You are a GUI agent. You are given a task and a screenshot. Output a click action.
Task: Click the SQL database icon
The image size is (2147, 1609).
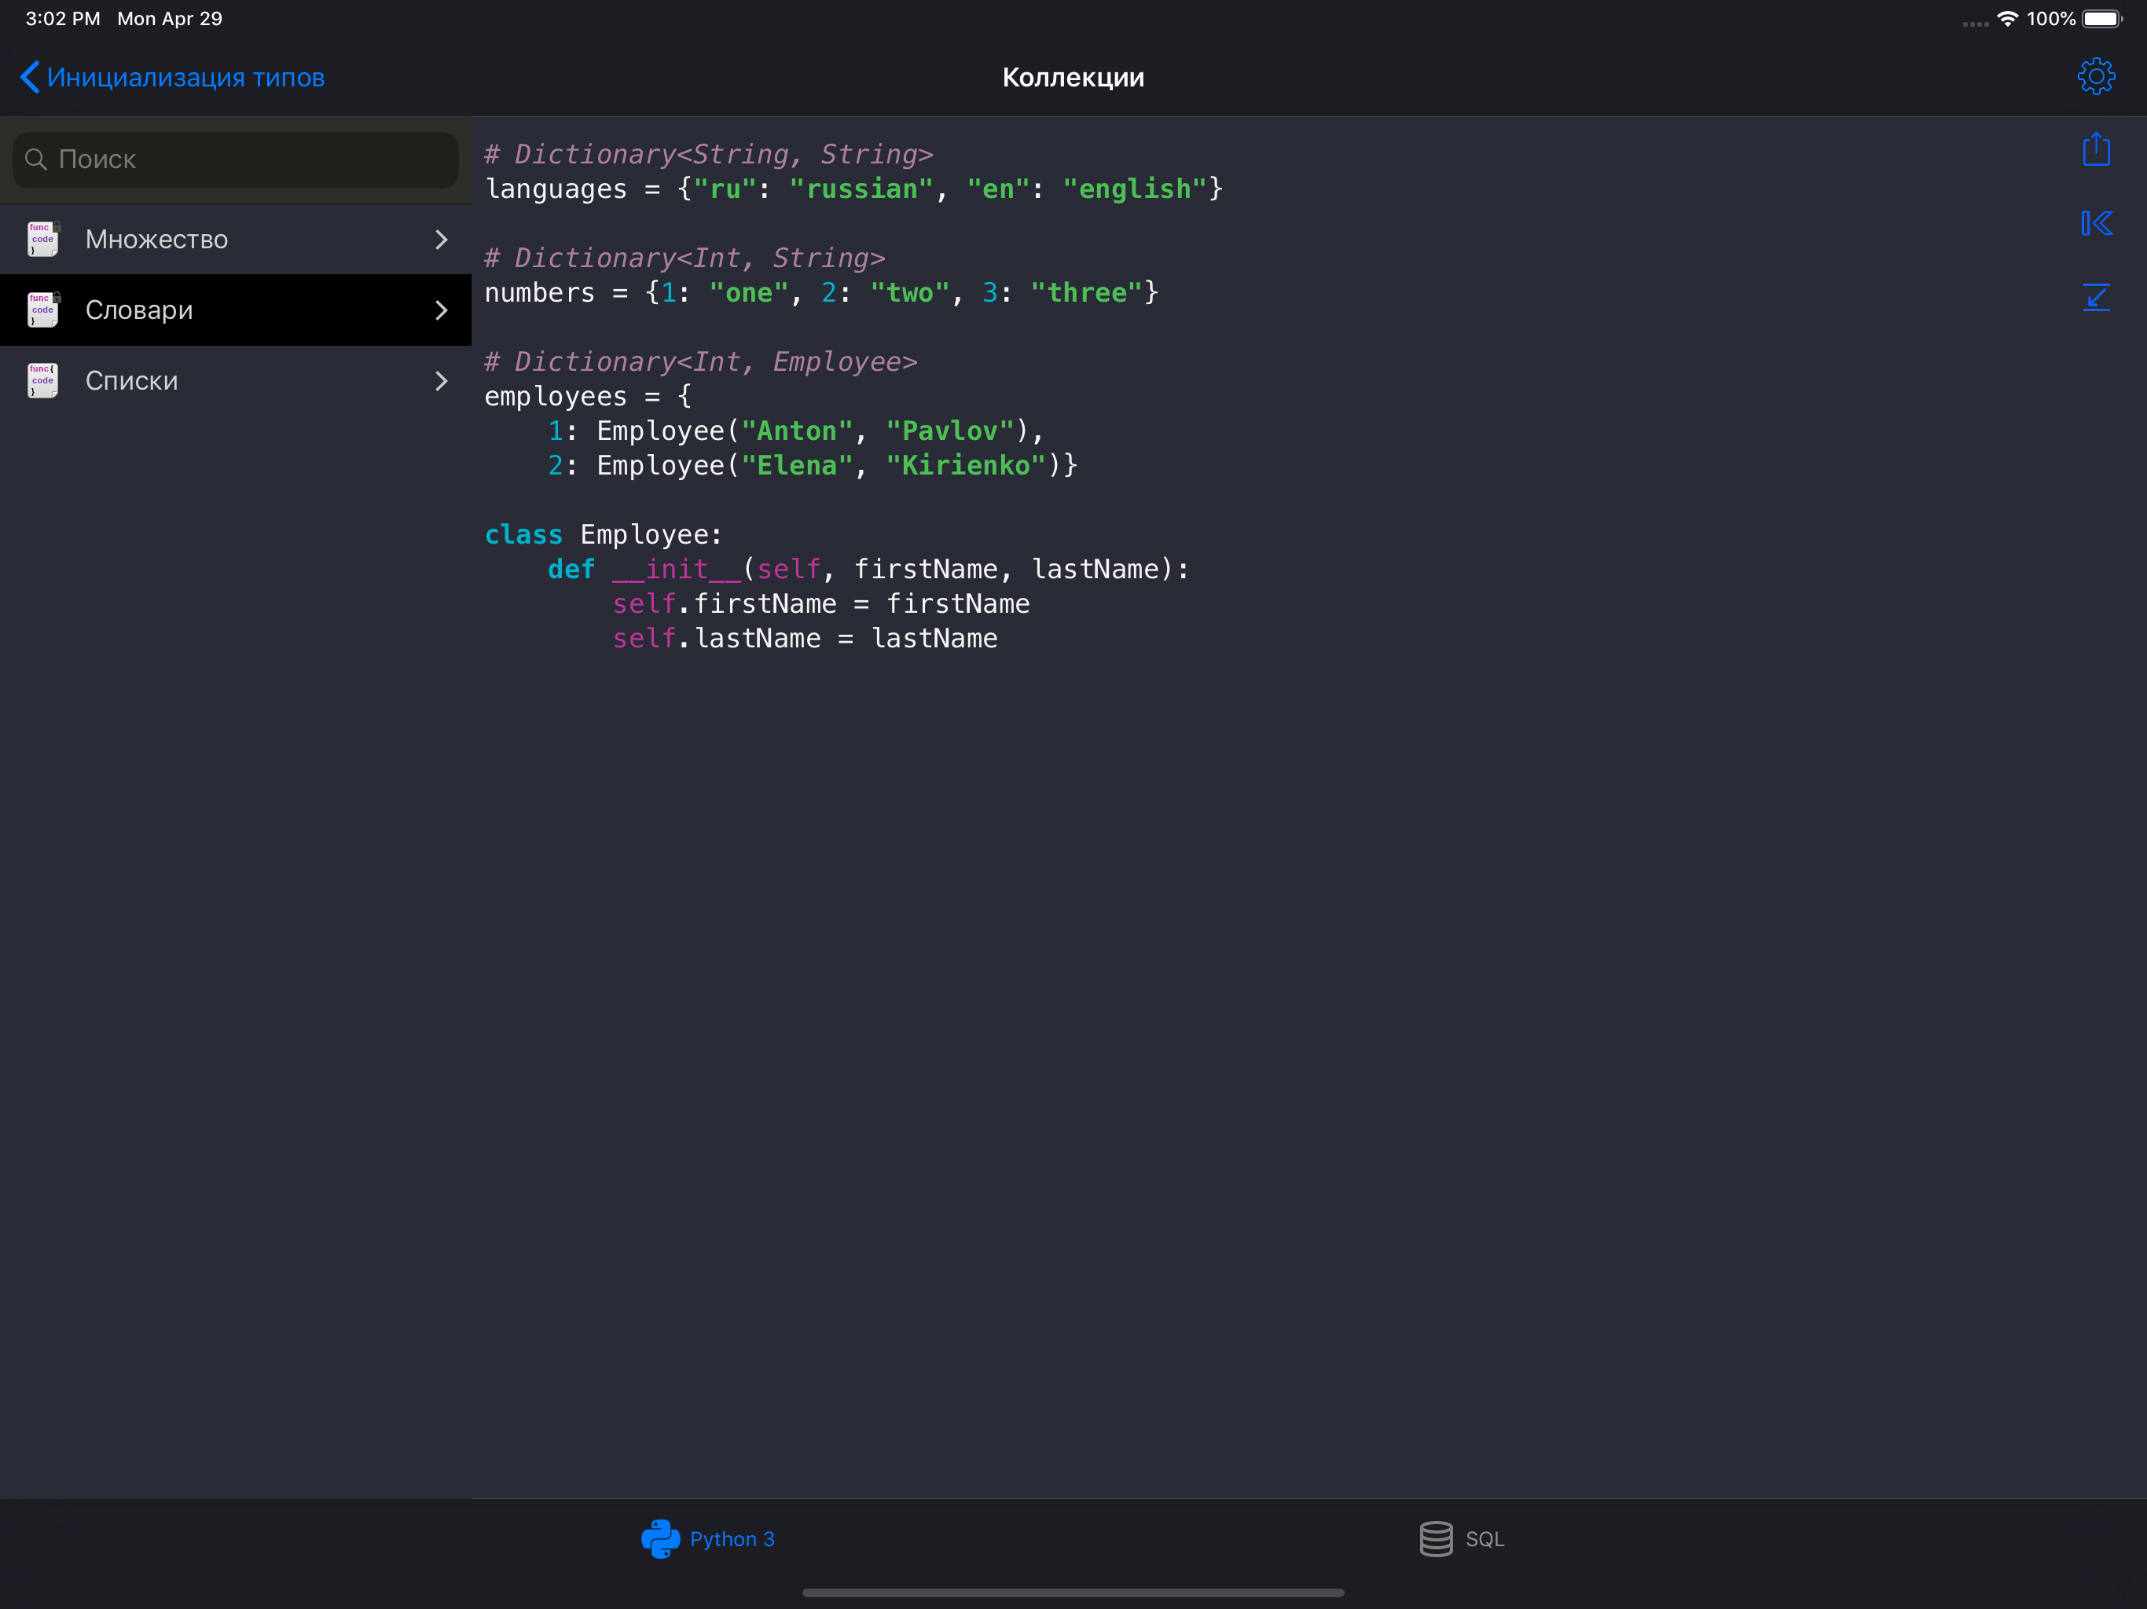(1436, 1538)
